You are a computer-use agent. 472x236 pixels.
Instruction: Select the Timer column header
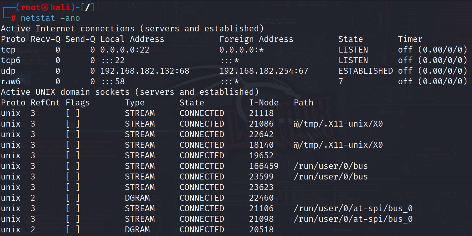point(410,39)
